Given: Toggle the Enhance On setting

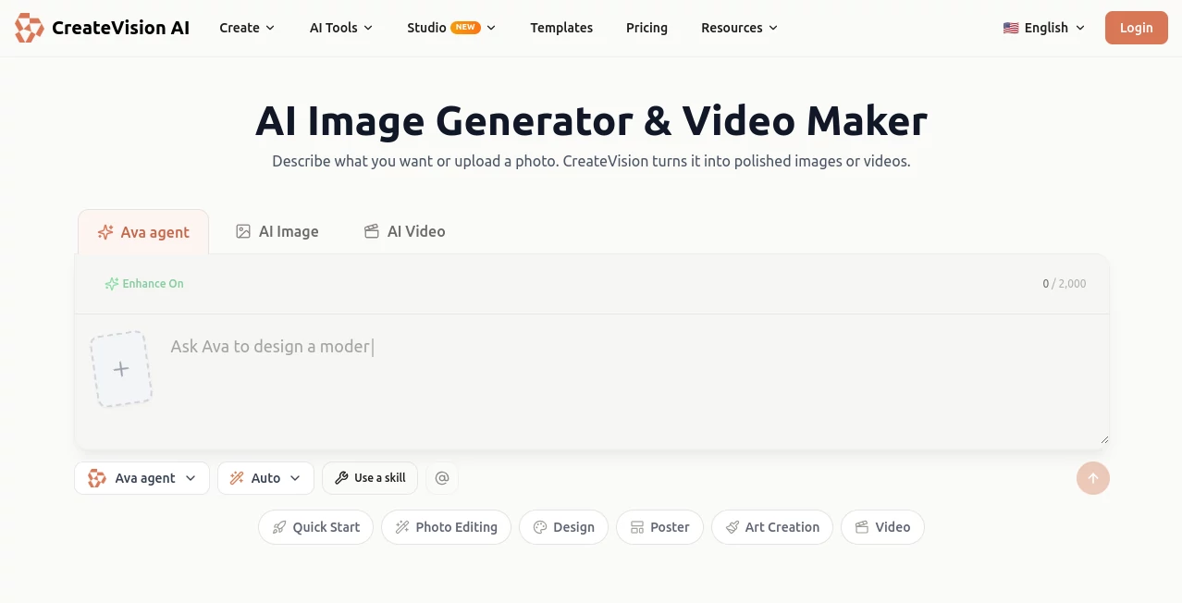Looking at the screenshot, I should click(x=144, y=284).
